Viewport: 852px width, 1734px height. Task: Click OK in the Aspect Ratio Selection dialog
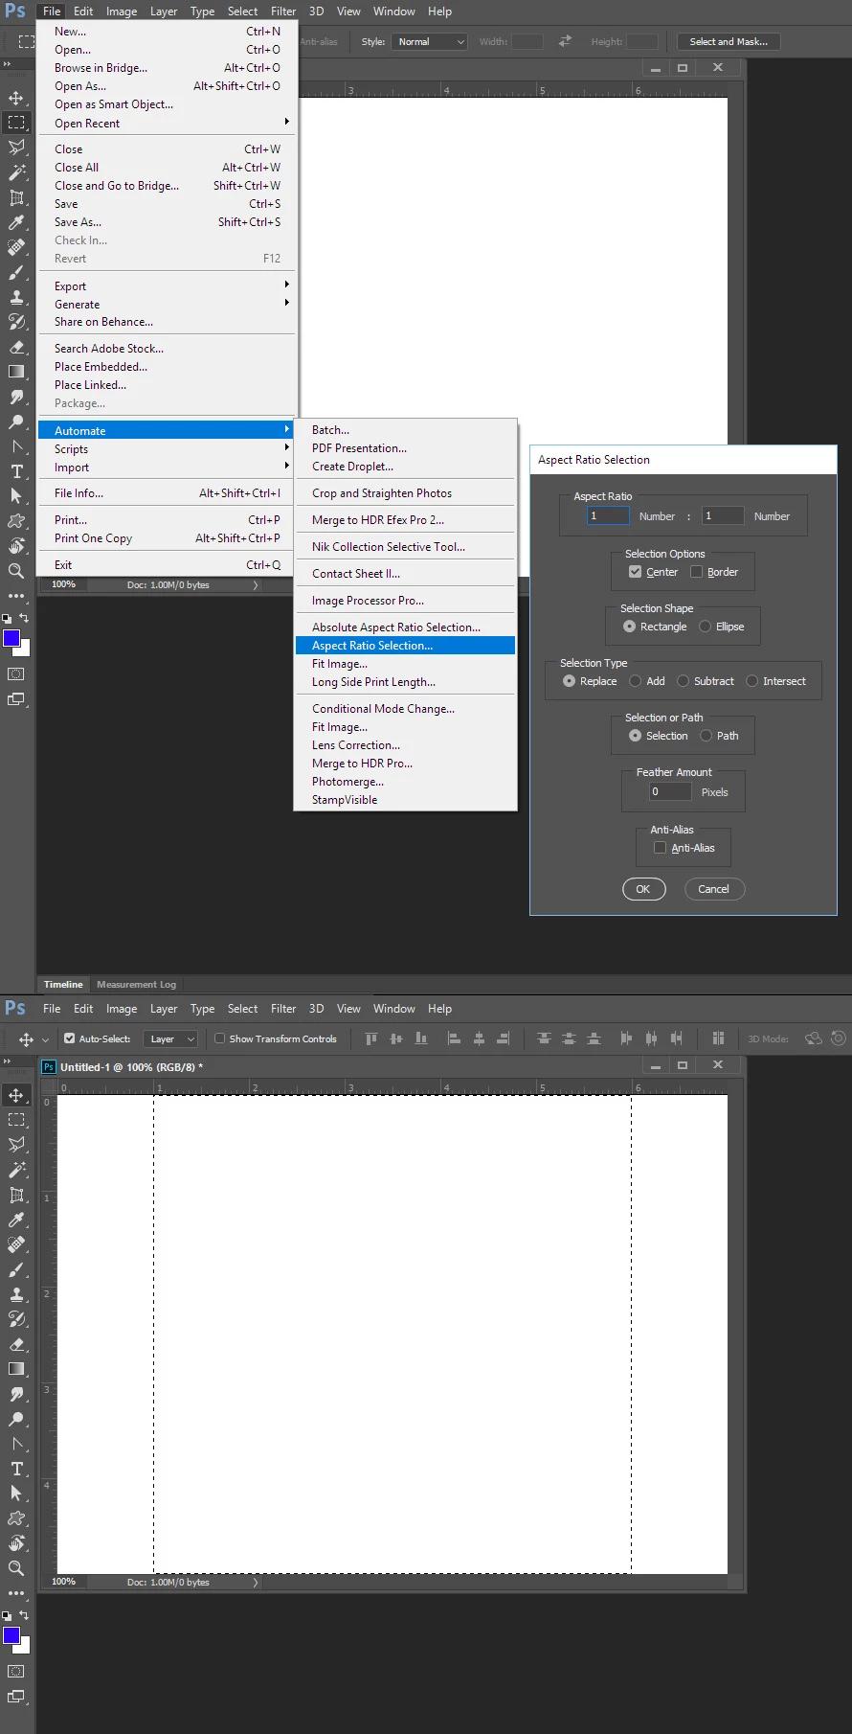(x=643, y=889)
